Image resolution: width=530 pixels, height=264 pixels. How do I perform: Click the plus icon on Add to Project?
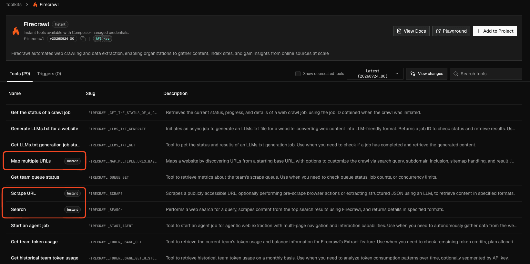(479, 31)
